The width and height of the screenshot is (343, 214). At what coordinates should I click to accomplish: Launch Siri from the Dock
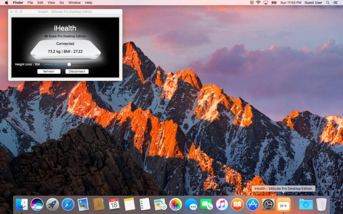coord(37,205)
